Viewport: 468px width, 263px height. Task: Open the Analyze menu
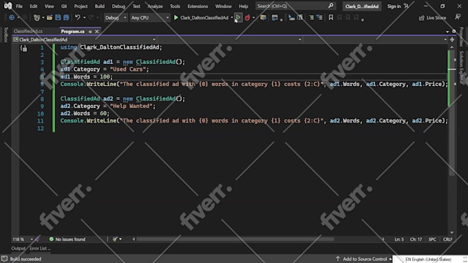155,6
